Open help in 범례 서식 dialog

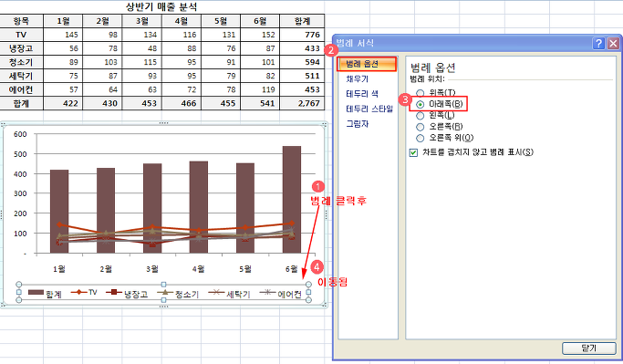pos(598,43)
